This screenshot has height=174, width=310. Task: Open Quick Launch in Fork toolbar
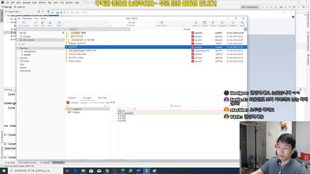click(x=24, y=24)
